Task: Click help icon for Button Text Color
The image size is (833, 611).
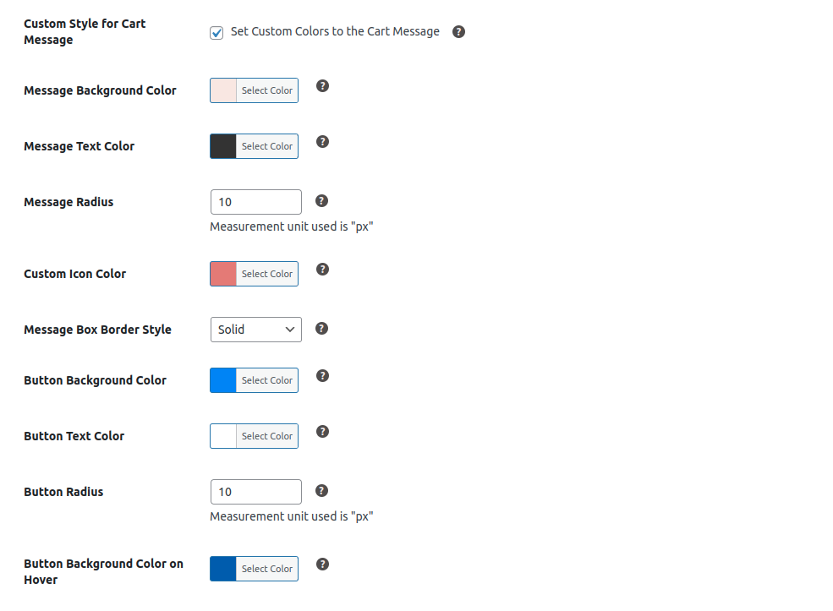Action: point(322,432)
